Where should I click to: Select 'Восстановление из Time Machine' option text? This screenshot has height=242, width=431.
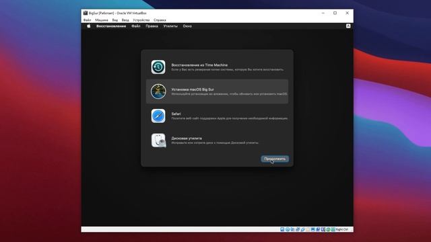point(199,65)
